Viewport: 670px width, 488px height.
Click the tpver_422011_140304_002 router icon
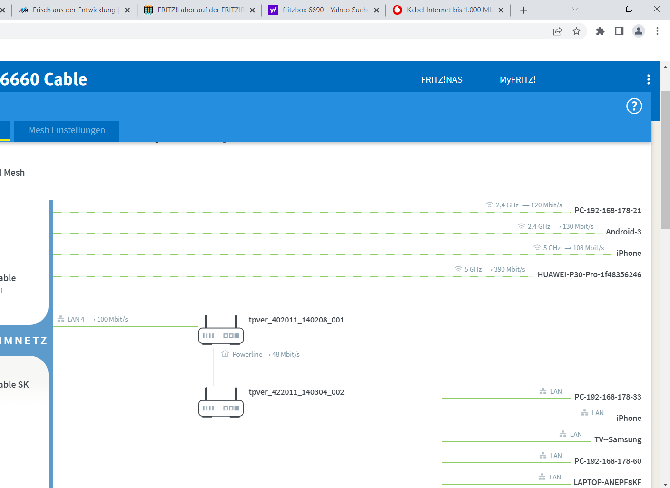coord(221,402)
